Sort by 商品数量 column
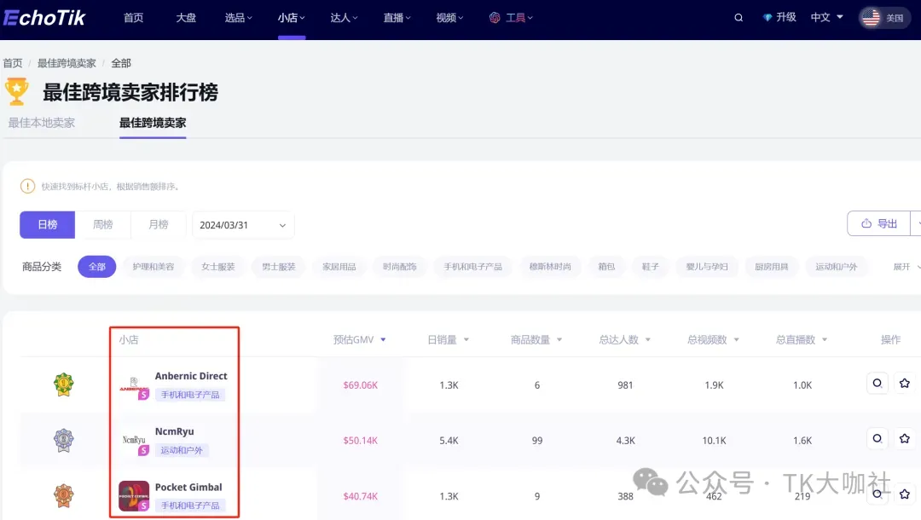921x520 pixels. tap(536, 340)
